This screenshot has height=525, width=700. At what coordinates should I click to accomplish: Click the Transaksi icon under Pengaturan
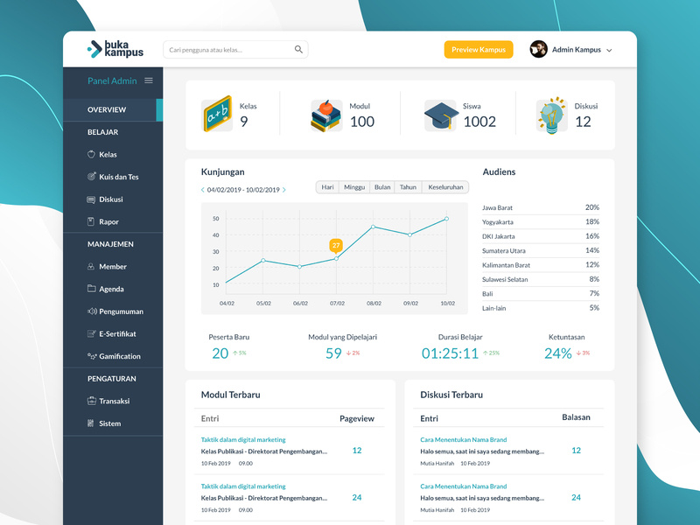pyautogui.click(x=92, y=401)
